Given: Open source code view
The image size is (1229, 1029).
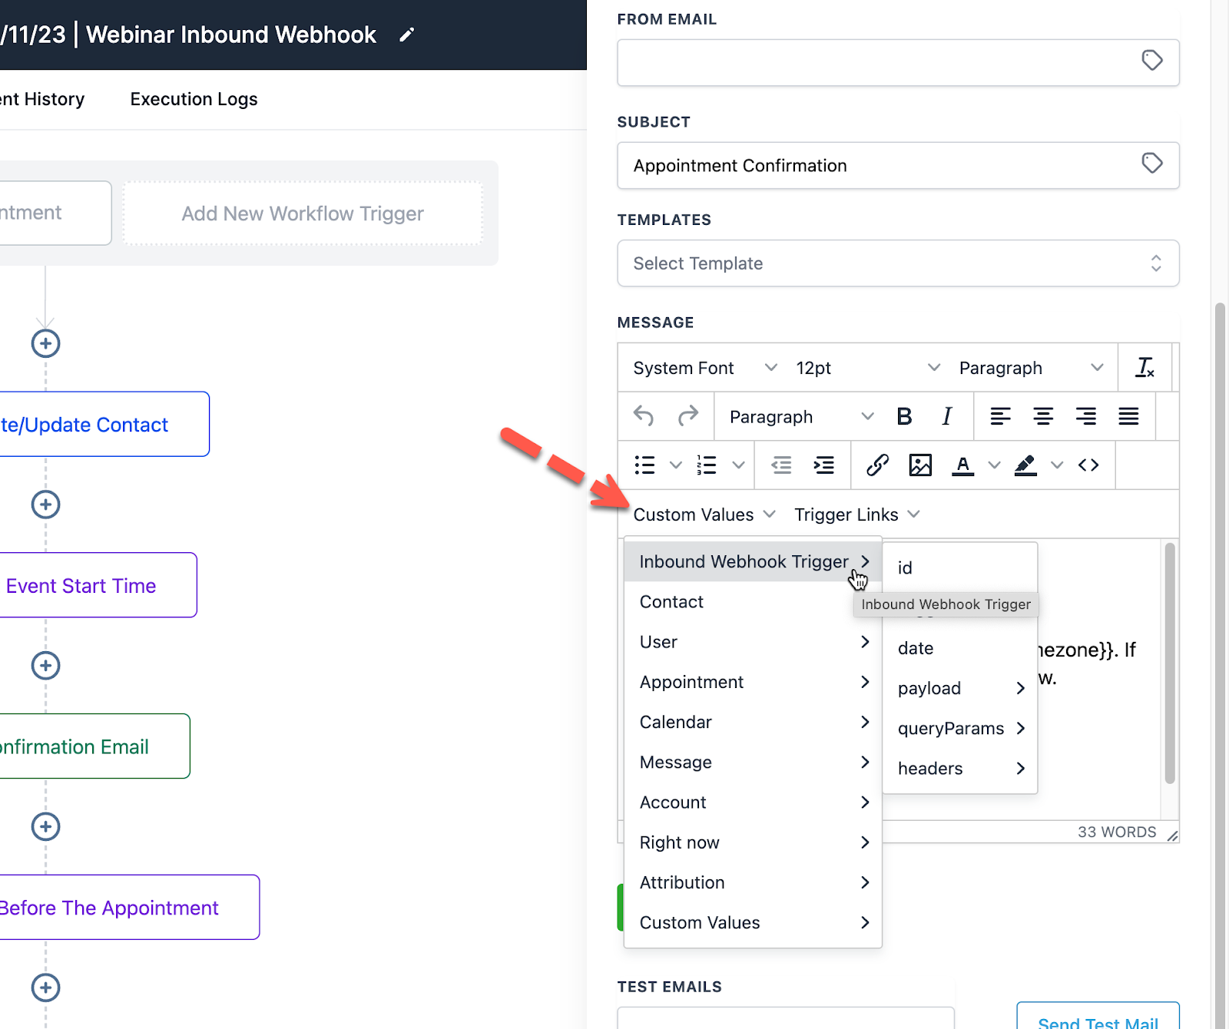Looking at the screenshot, I should (x=1088, y=465).
